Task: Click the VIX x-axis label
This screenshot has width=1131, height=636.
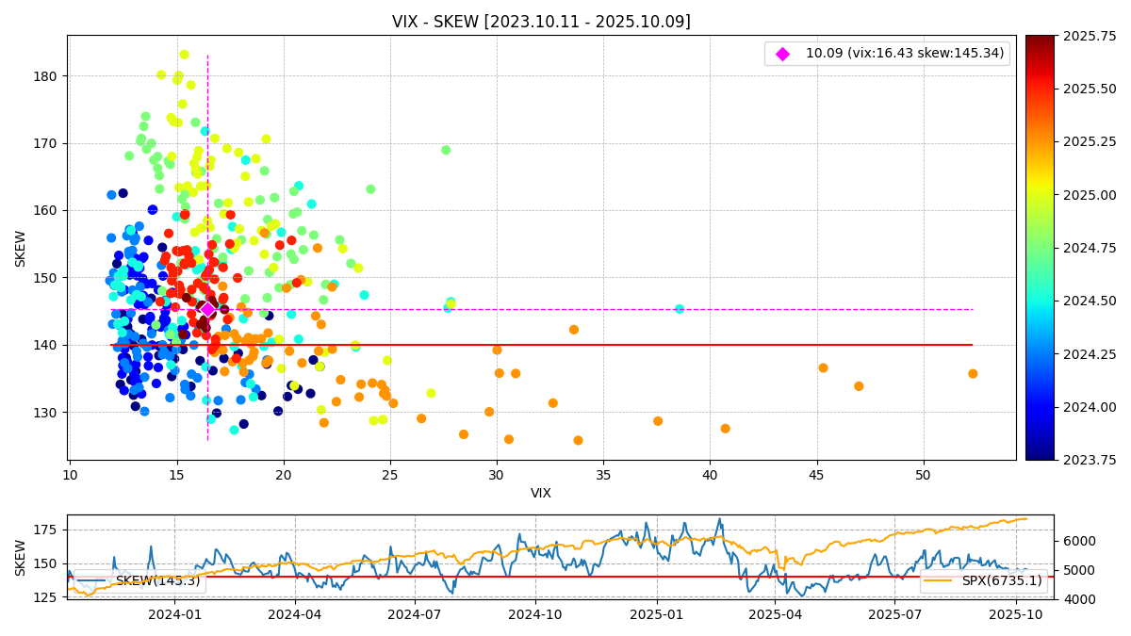Action: tap(541, 493)
